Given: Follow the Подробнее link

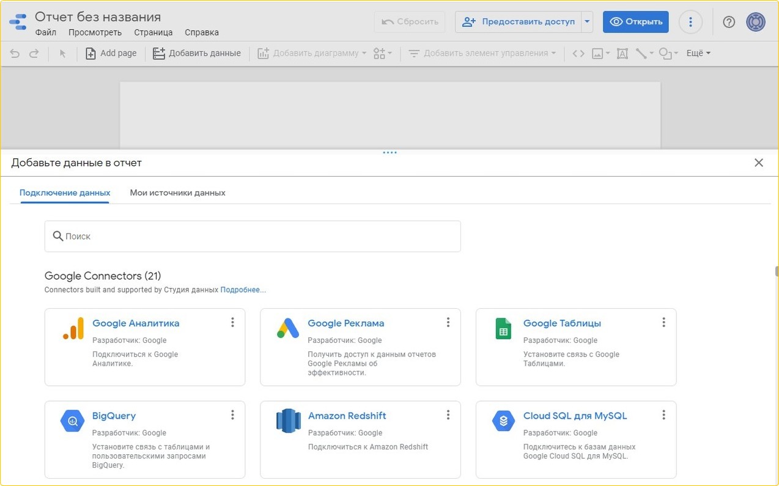Looking at the screenshot, I should coord(243,290).
